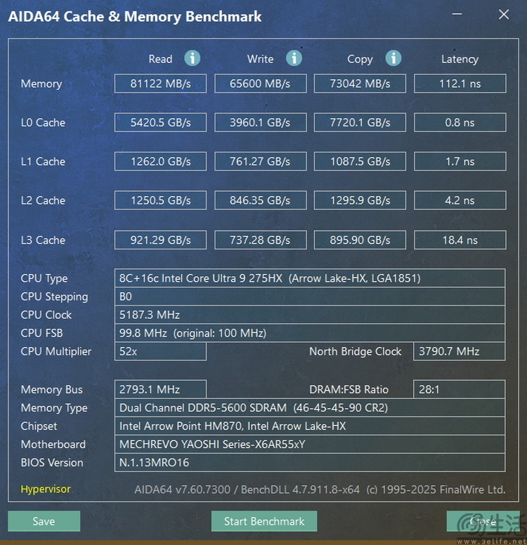The width and height of the screenshot is (527, 545).
Task: Select Memory read value 81122 MB/s
Action: (x=160, y=84)
